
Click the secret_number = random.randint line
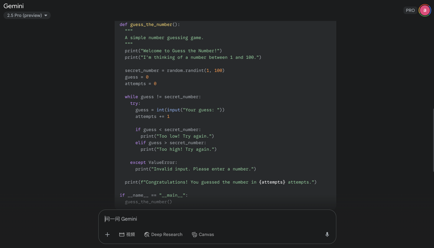174,70
